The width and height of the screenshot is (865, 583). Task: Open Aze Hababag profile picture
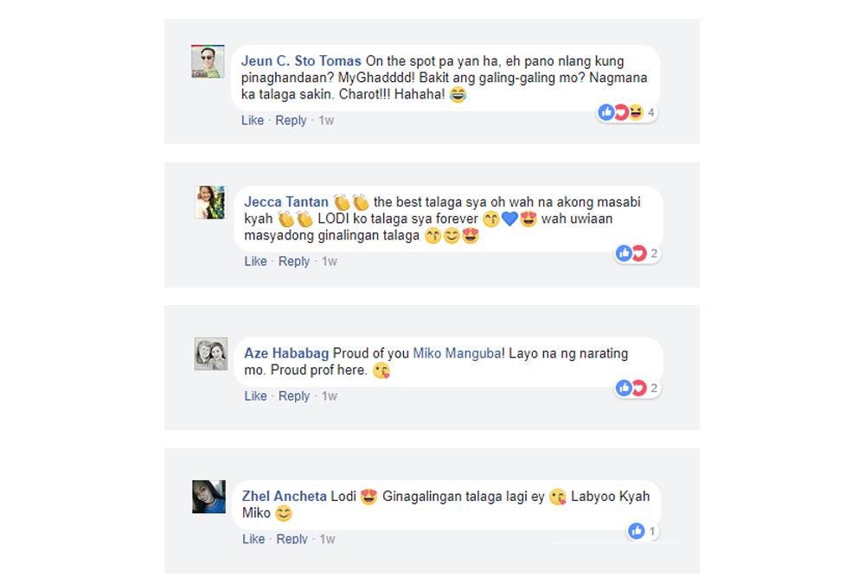click(211, 354)
